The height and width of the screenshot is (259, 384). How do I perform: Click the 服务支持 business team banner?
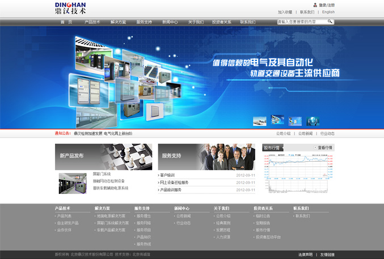coord(206,157)
